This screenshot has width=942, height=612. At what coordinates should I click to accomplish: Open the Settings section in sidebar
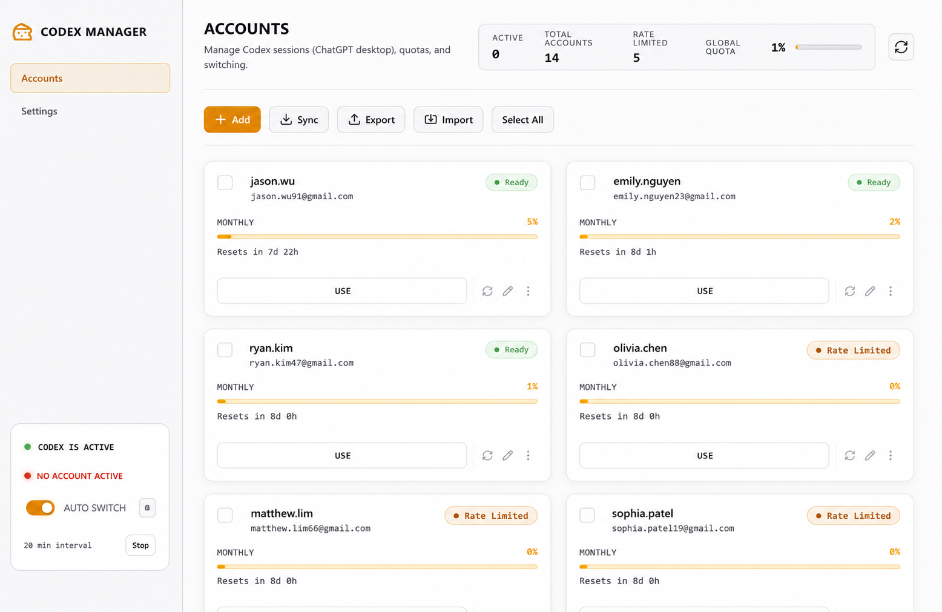(90, 111)
